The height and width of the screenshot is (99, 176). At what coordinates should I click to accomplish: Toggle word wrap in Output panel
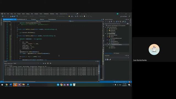pos(50,64)
